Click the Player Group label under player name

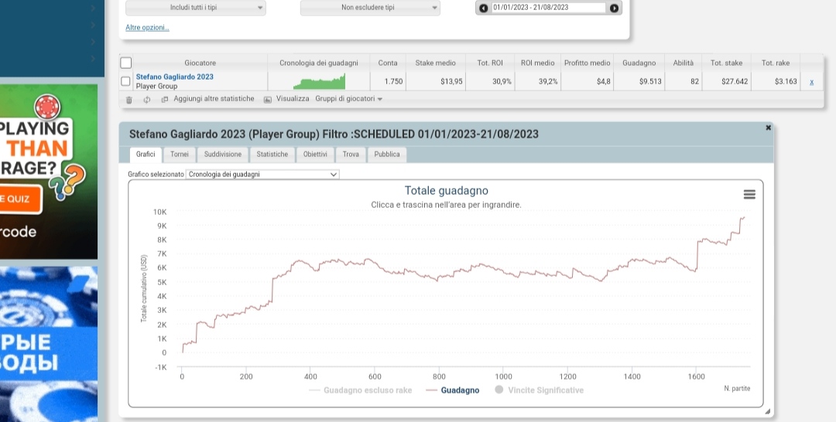[x=156, y=86]
